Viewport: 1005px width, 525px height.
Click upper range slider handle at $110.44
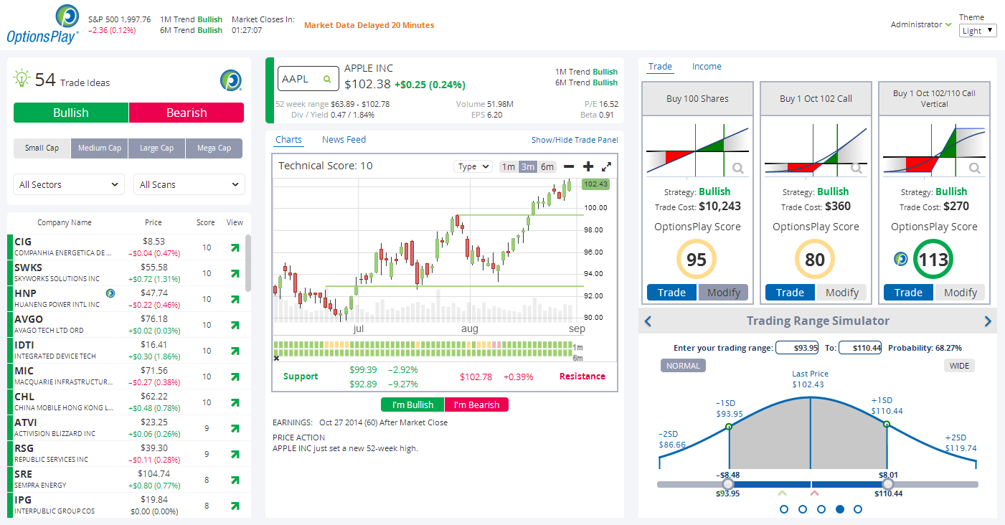click(888, 484)
